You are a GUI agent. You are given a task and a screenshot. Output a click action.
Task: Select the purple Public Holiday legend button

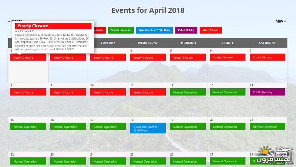point(186,30)
